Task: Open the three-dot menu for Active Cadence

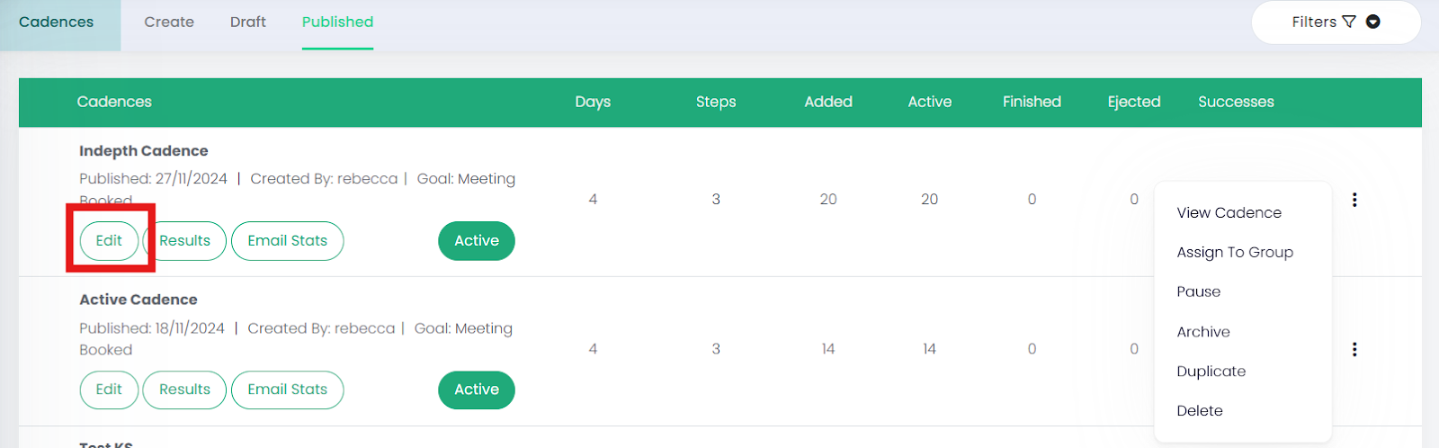Action: (x=1354, y=349)
